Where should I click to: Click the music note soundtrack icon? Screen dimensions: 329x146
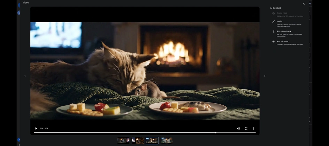pos(274,31)
